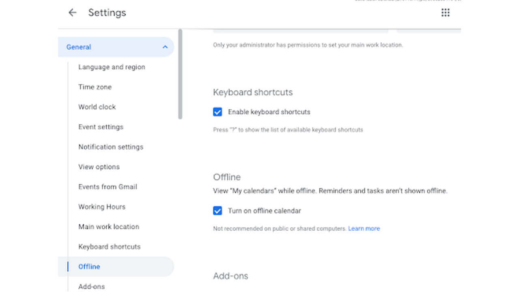This screenshot has height=292, width=519.
Task: Click the back arrow to exit Settings
Action: point(72,13)
